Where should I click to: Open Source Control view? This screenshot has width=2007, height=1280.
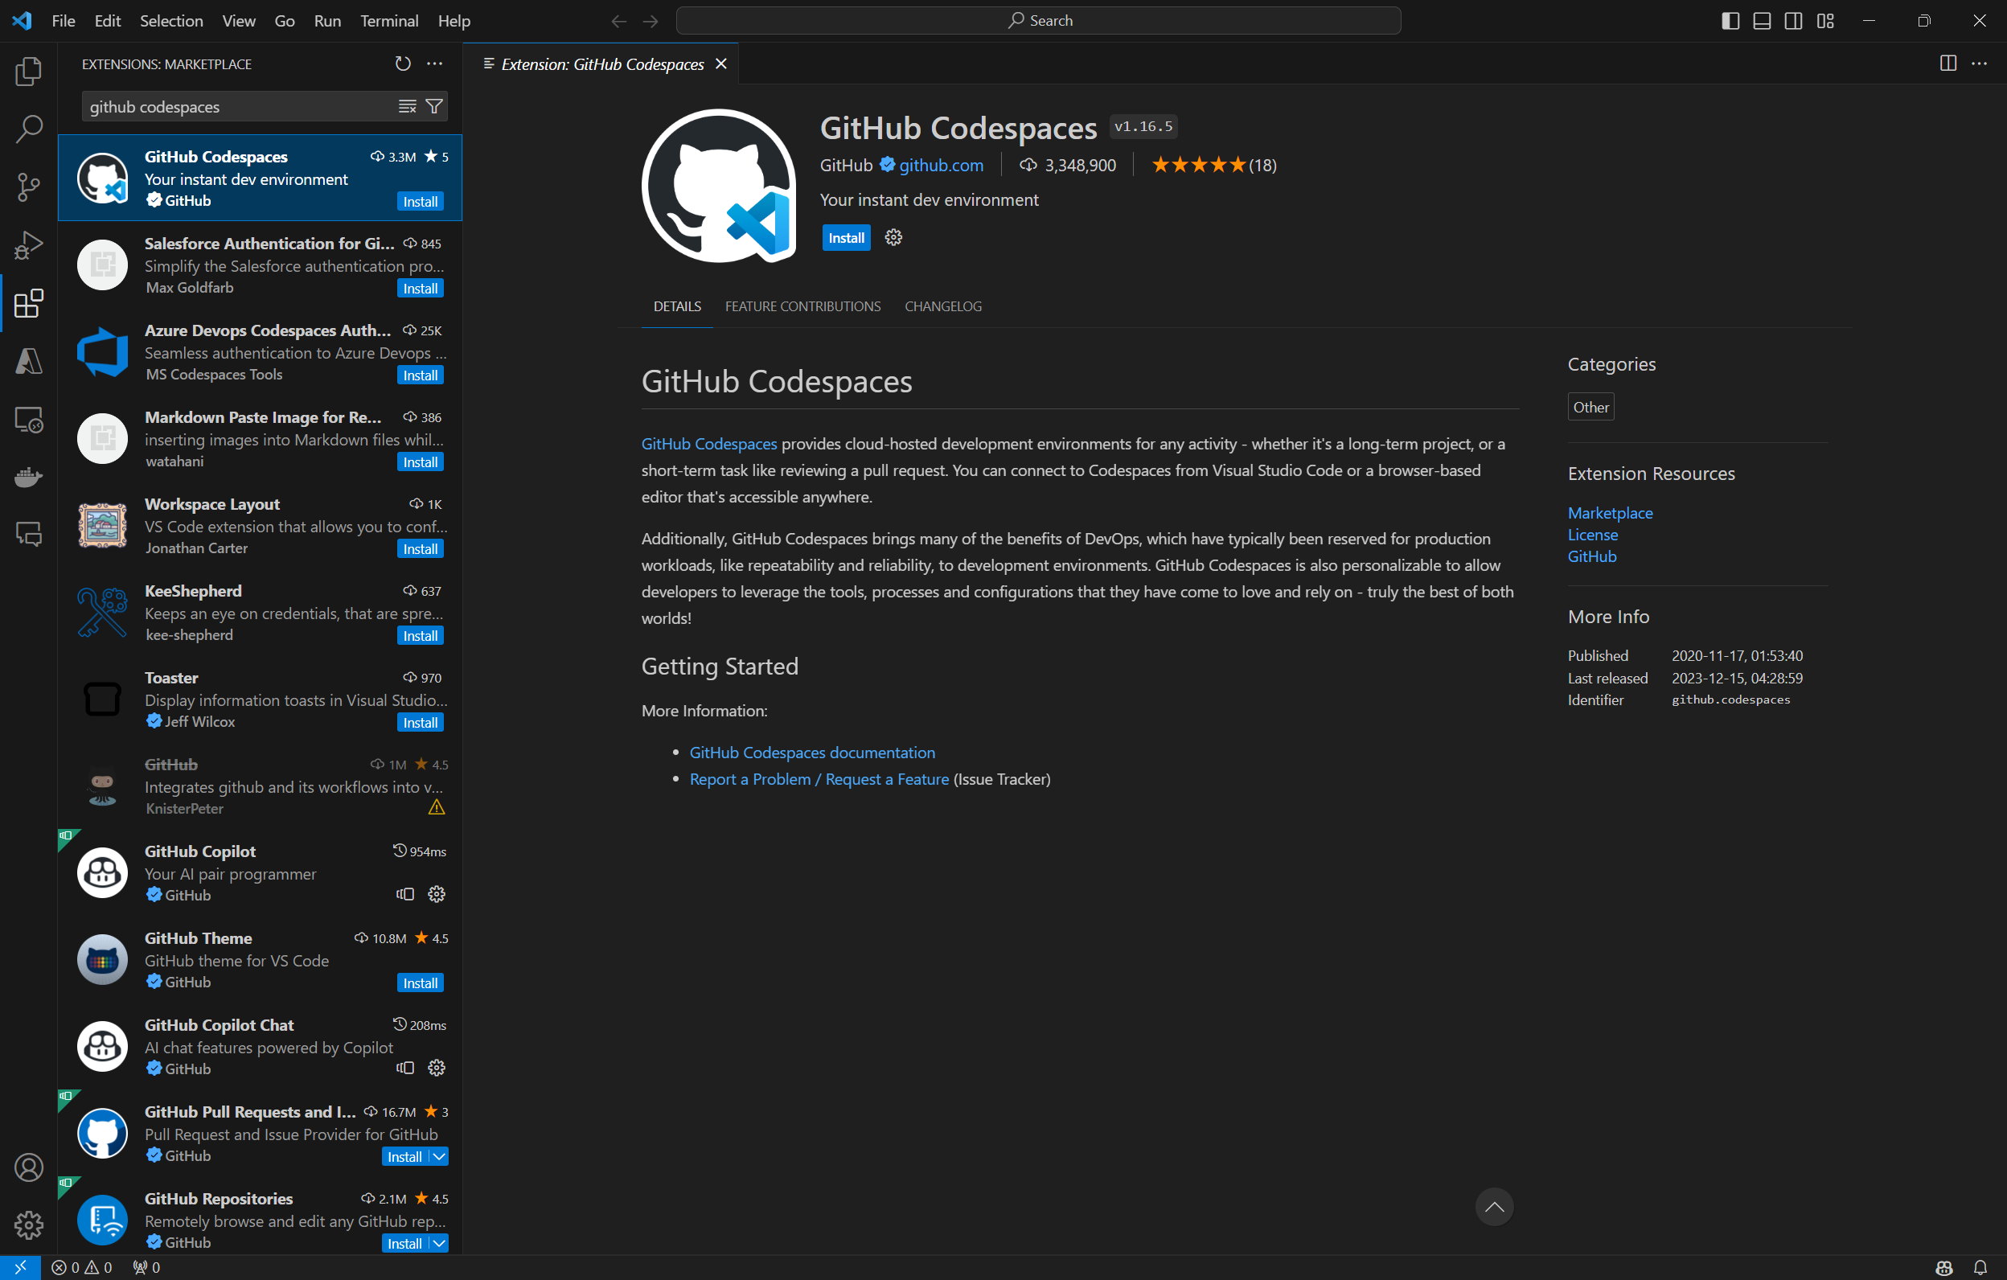point(28,187)
